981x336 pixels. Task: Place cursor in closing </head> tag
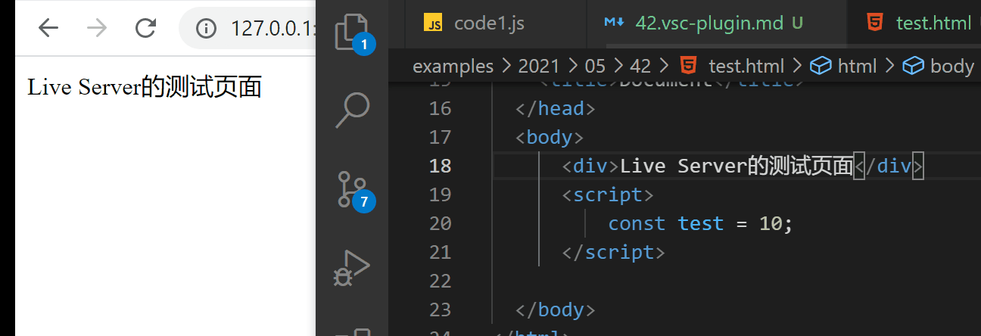click(x=556, y=109)
